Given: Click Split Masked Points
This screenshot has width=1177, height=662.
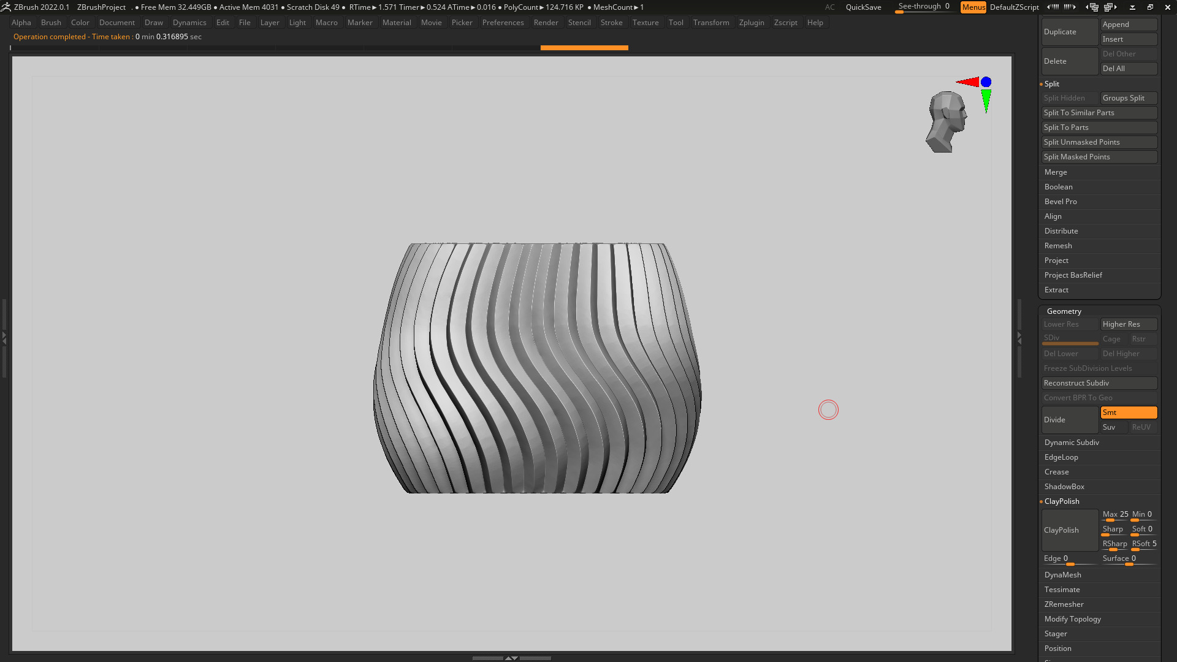Looking at the screenshot, I should pyautogui.click(x=1100, y=157).
